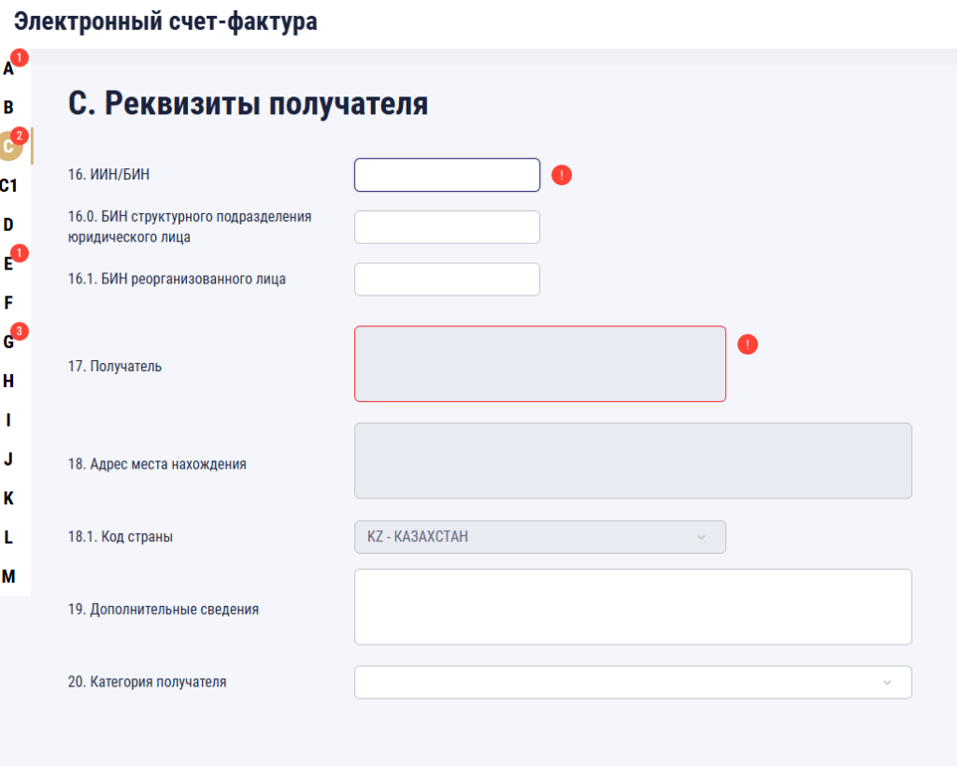Image resolution: width=957 pixels, height=766 pixels.
Task: Open section E with error badge
Action: [9, 264]
